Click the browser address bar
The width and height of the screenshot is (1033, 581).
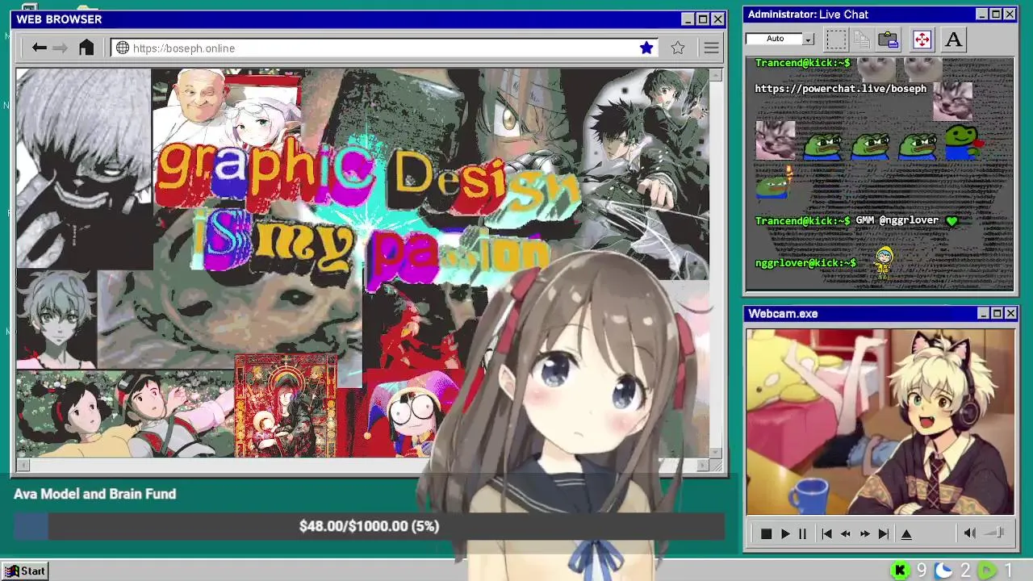(383, 48)
